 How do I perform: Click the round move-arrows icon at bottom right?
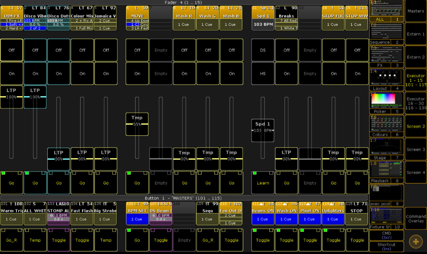pyautogui.click(x=416, y=241)
